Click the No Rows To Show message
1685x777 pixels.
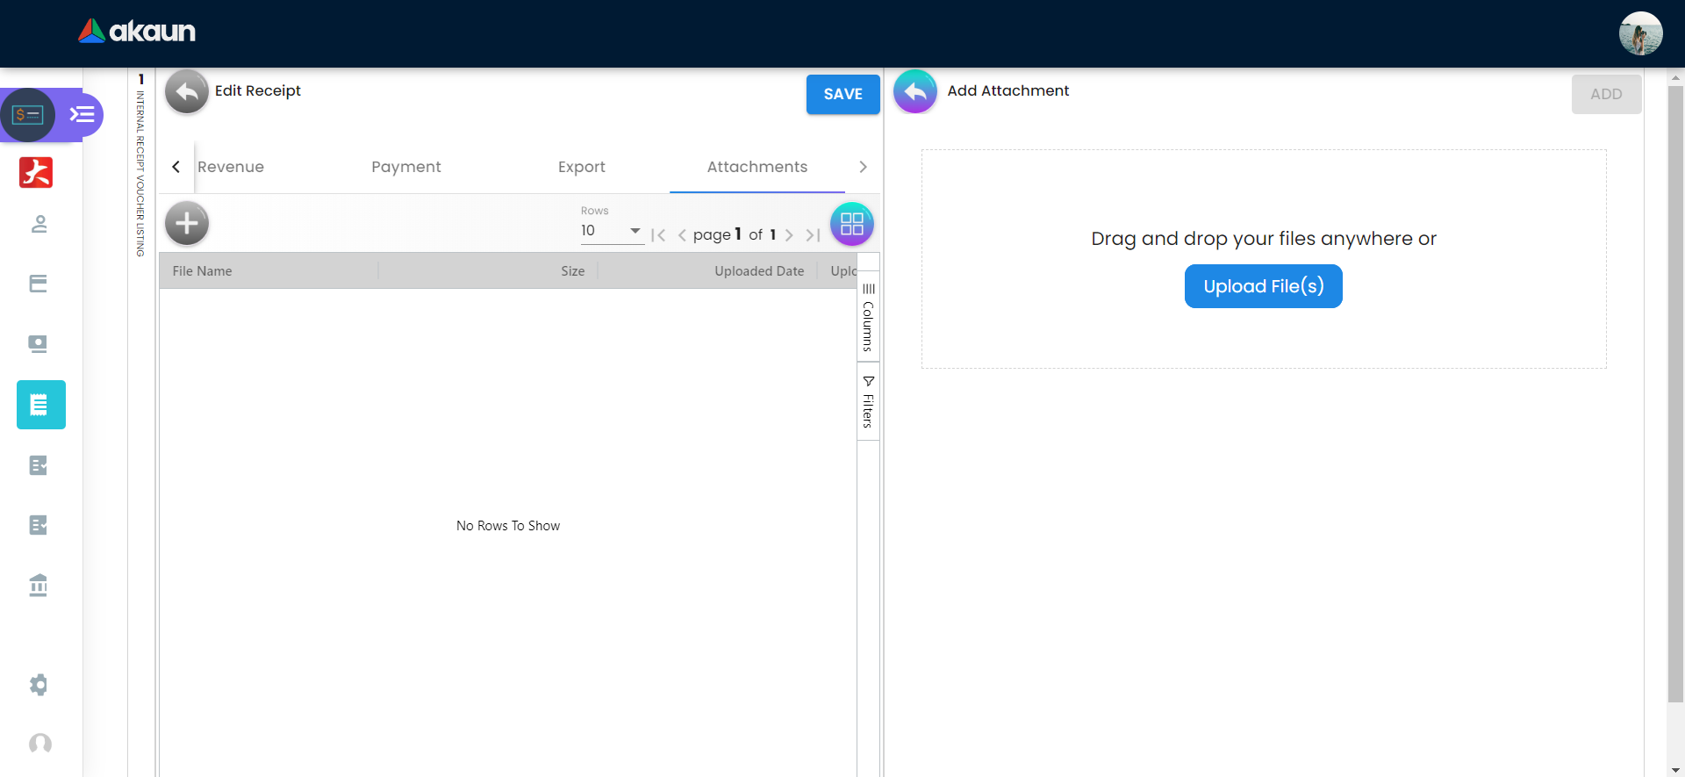[x=508, y=526]
